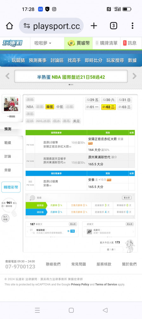This screenshot has height=319, width=142.
Task: Choose date 01/03 三
Action: [125, 107]
